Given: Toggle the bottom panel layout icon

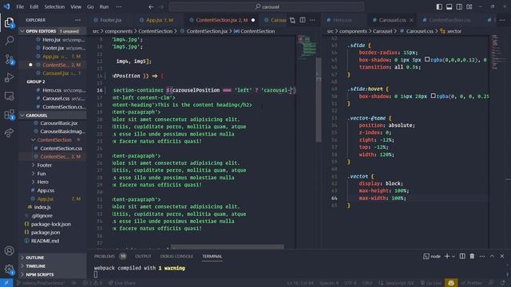Looking at the screenshot, I should tap(449, 7).
